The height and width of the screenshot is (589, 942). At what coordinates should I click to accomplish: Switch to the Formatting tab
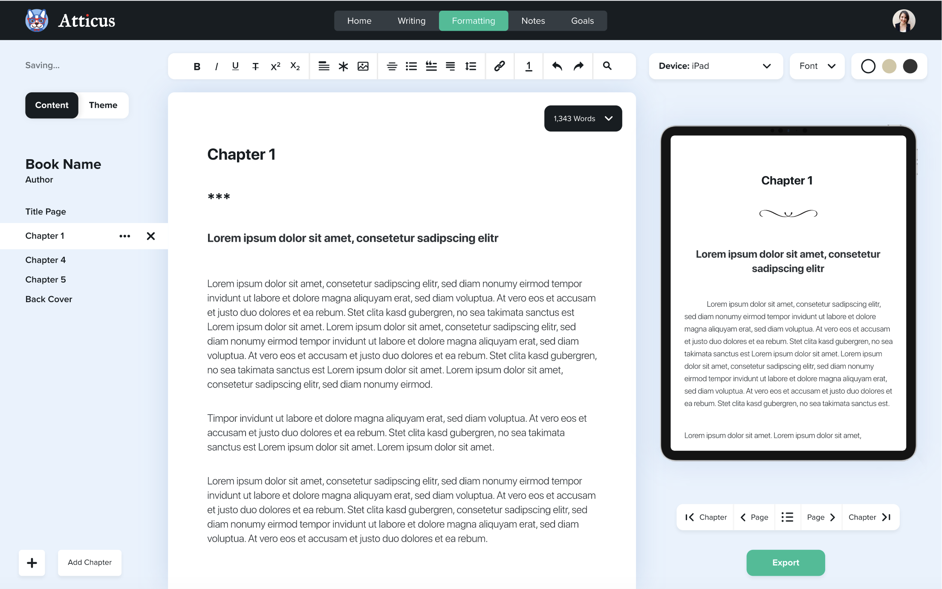(474, 20)
